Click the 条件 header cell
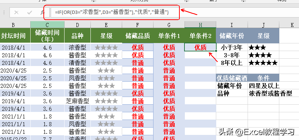Screen dimensions: 299x140 click(263, 78)
